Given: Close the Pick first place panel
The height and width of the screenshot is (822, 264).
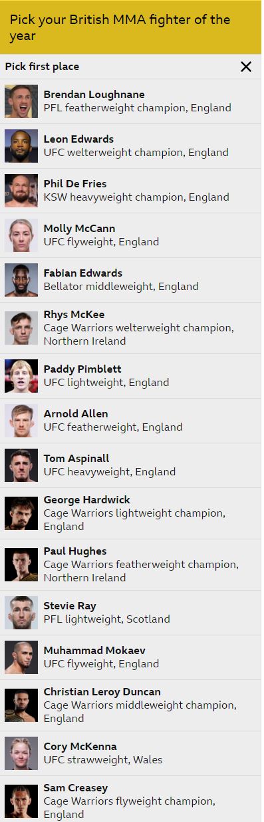Looking at the screenshot, I should [x=246, y=67].
